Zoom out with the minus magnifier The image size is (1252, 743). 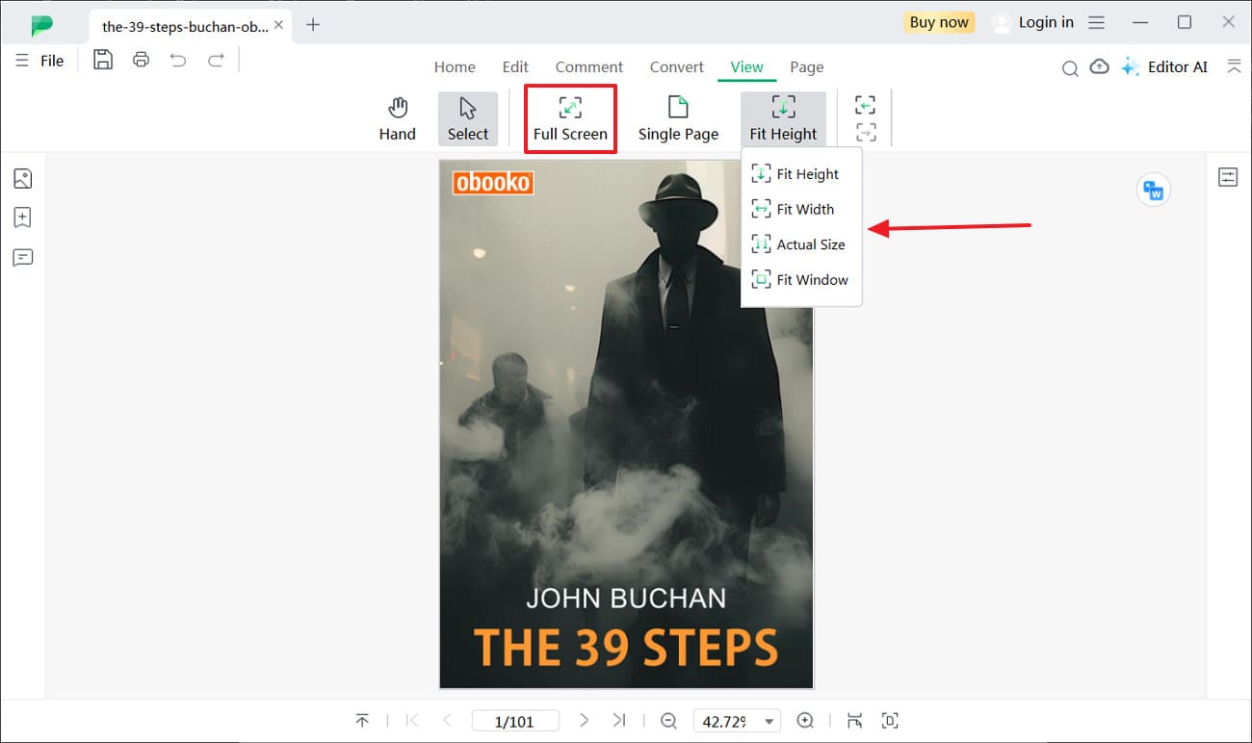(x=668, y=721)
